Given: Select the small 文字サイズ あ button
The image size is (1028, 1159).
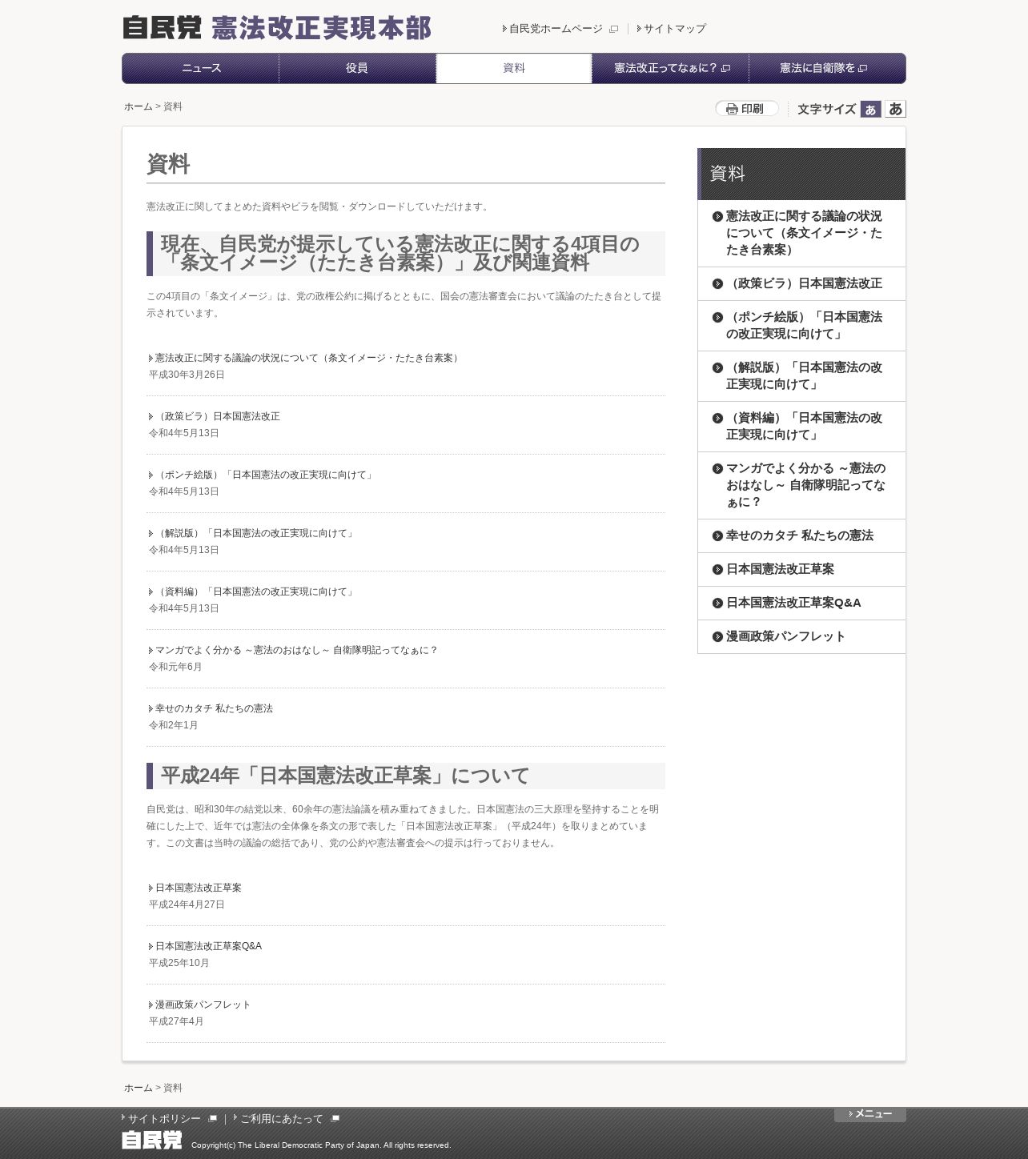Looking at the screenshot, I should click(870, 109).
